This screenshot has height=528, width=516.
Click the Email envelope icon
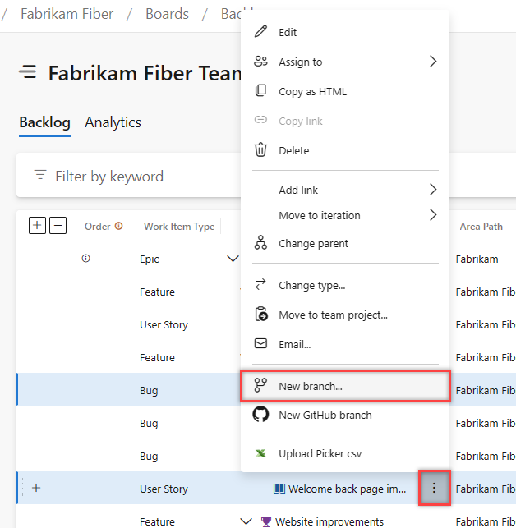point(260,343)
